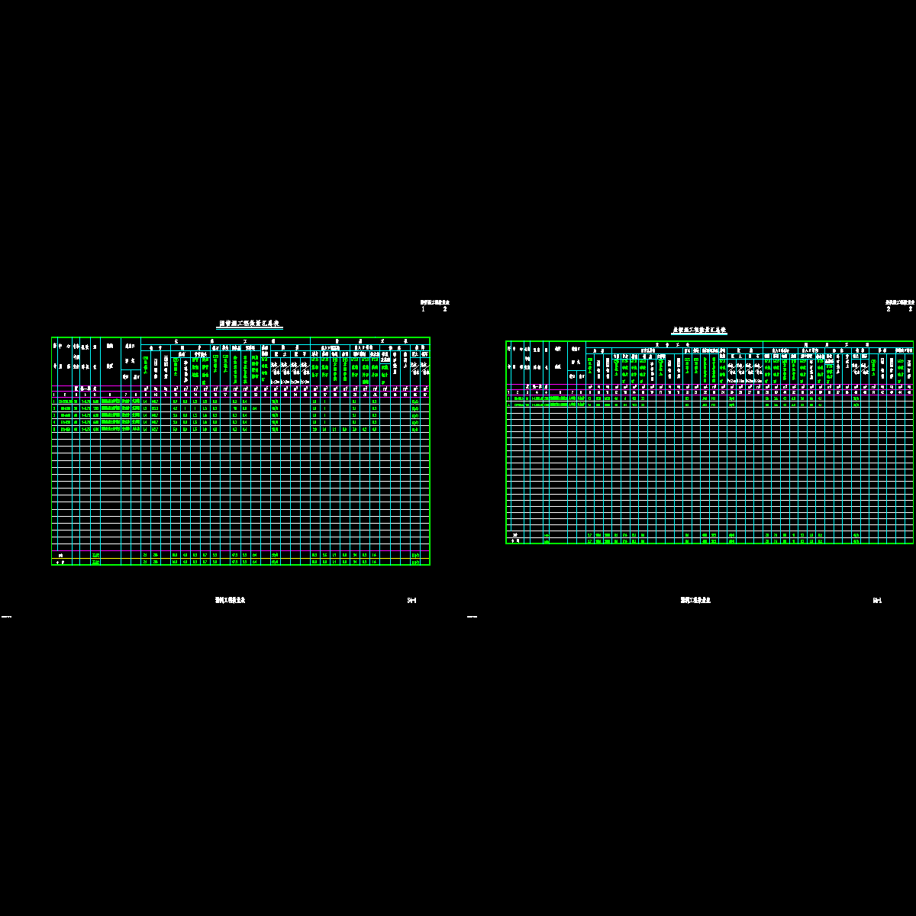
Task: Click the sheet code at the right sheet's bottom-right corner
Action: point(877,600)
